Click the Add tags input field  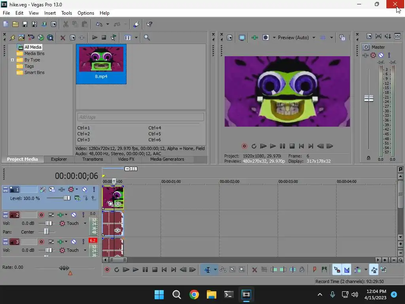tap(140, 117)
